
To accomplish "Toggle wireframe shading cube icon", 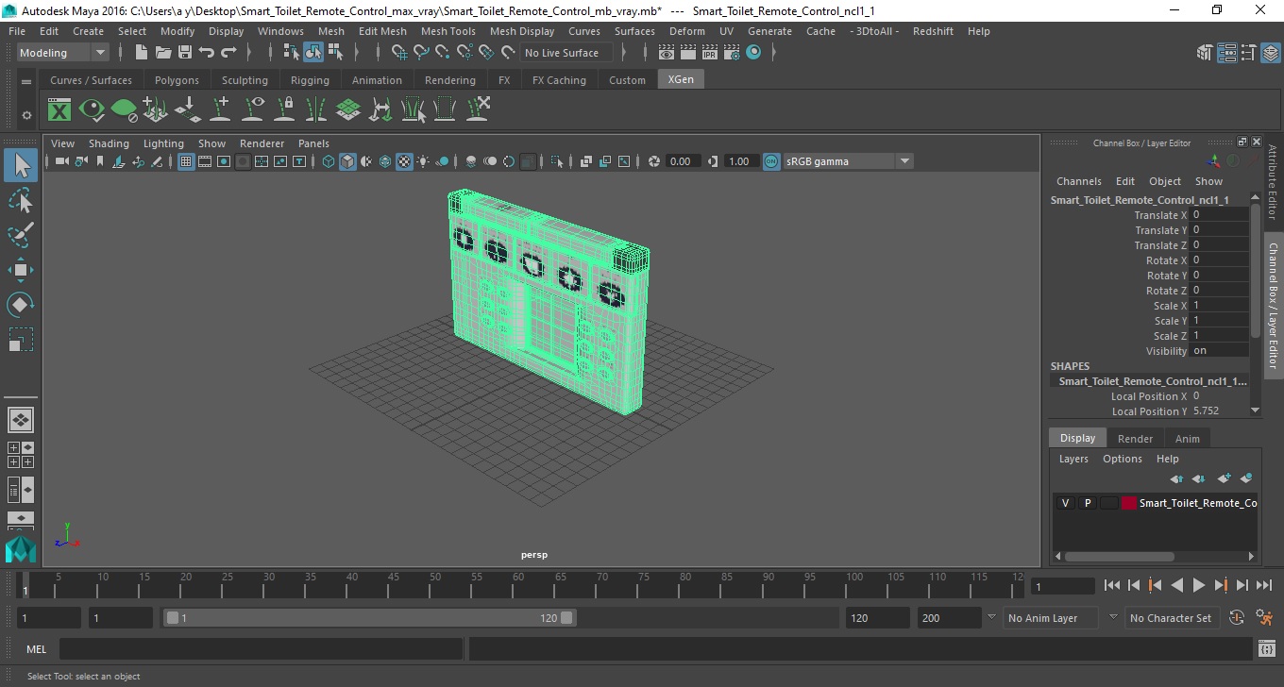I will click(x=329, y=161).
